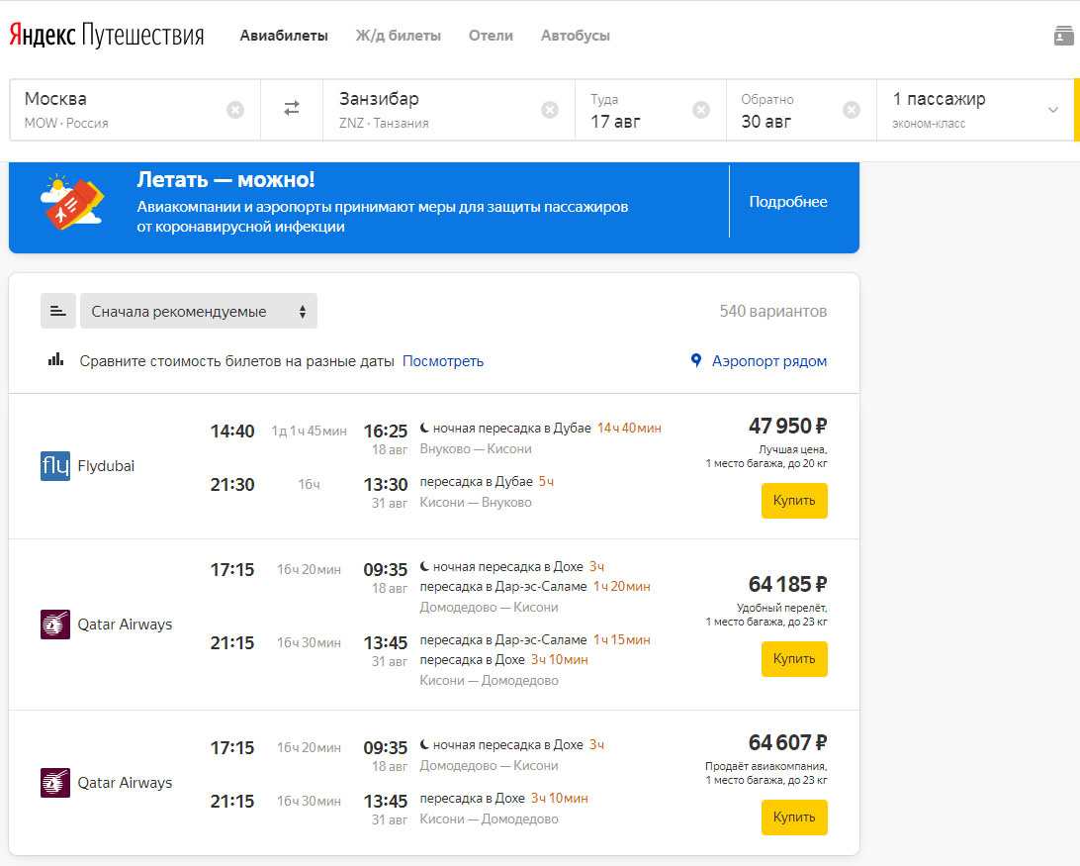The image size is (1080, 866).
Task: Buy the Qatar Airways ticket for 64 607 ₽
Action: (794, 818)
